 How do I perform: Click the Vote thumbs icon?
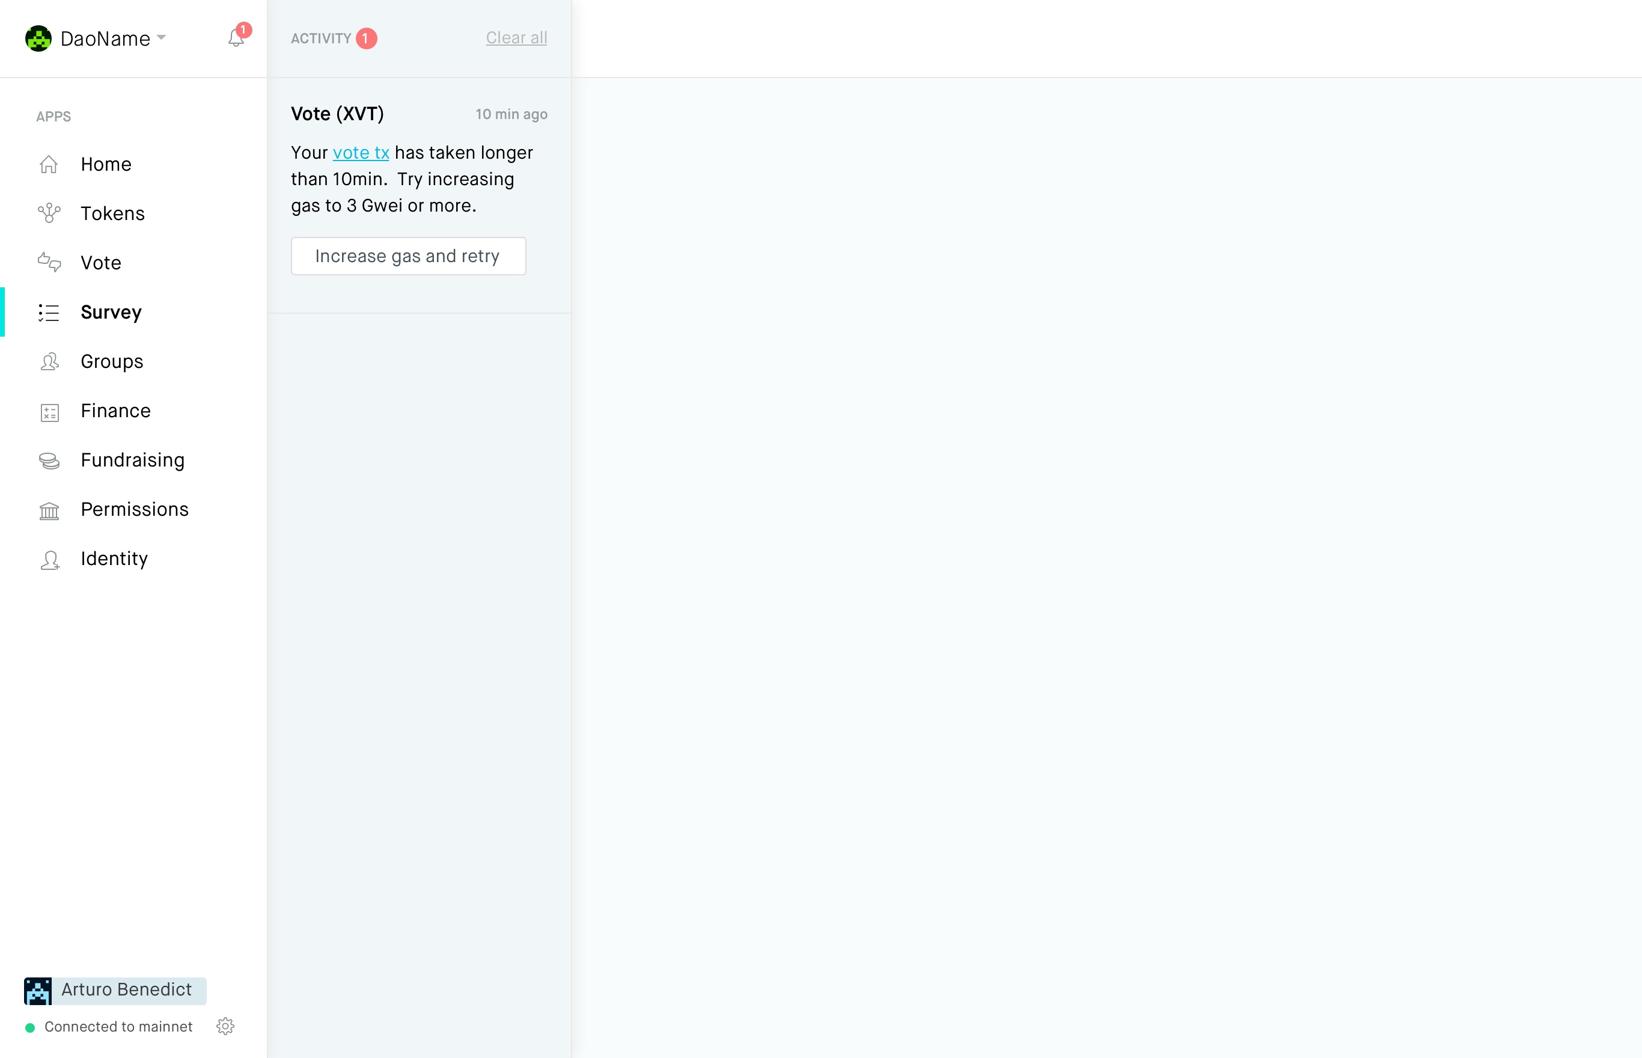pyautogui.click(x=49, y=263)
